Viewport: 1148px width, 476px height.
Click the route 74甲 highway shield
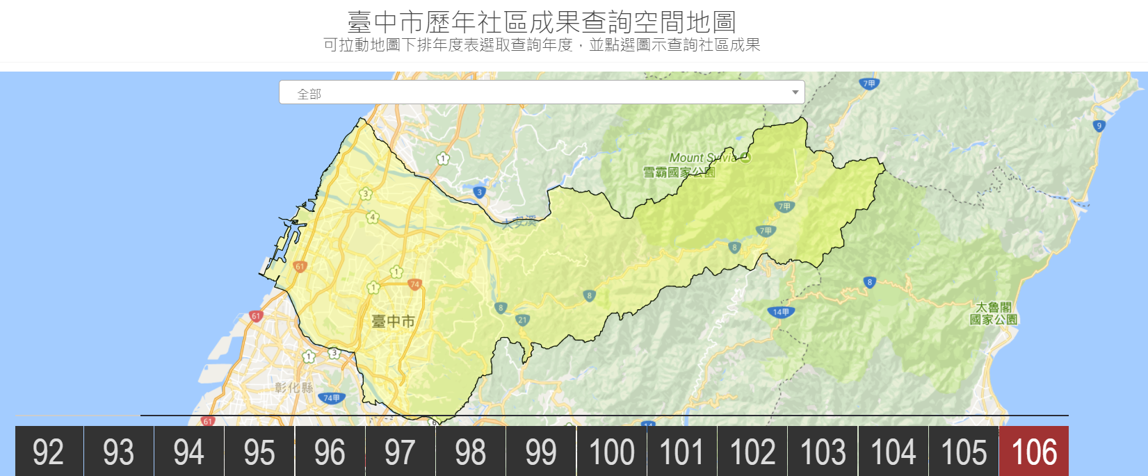point(332,398)
